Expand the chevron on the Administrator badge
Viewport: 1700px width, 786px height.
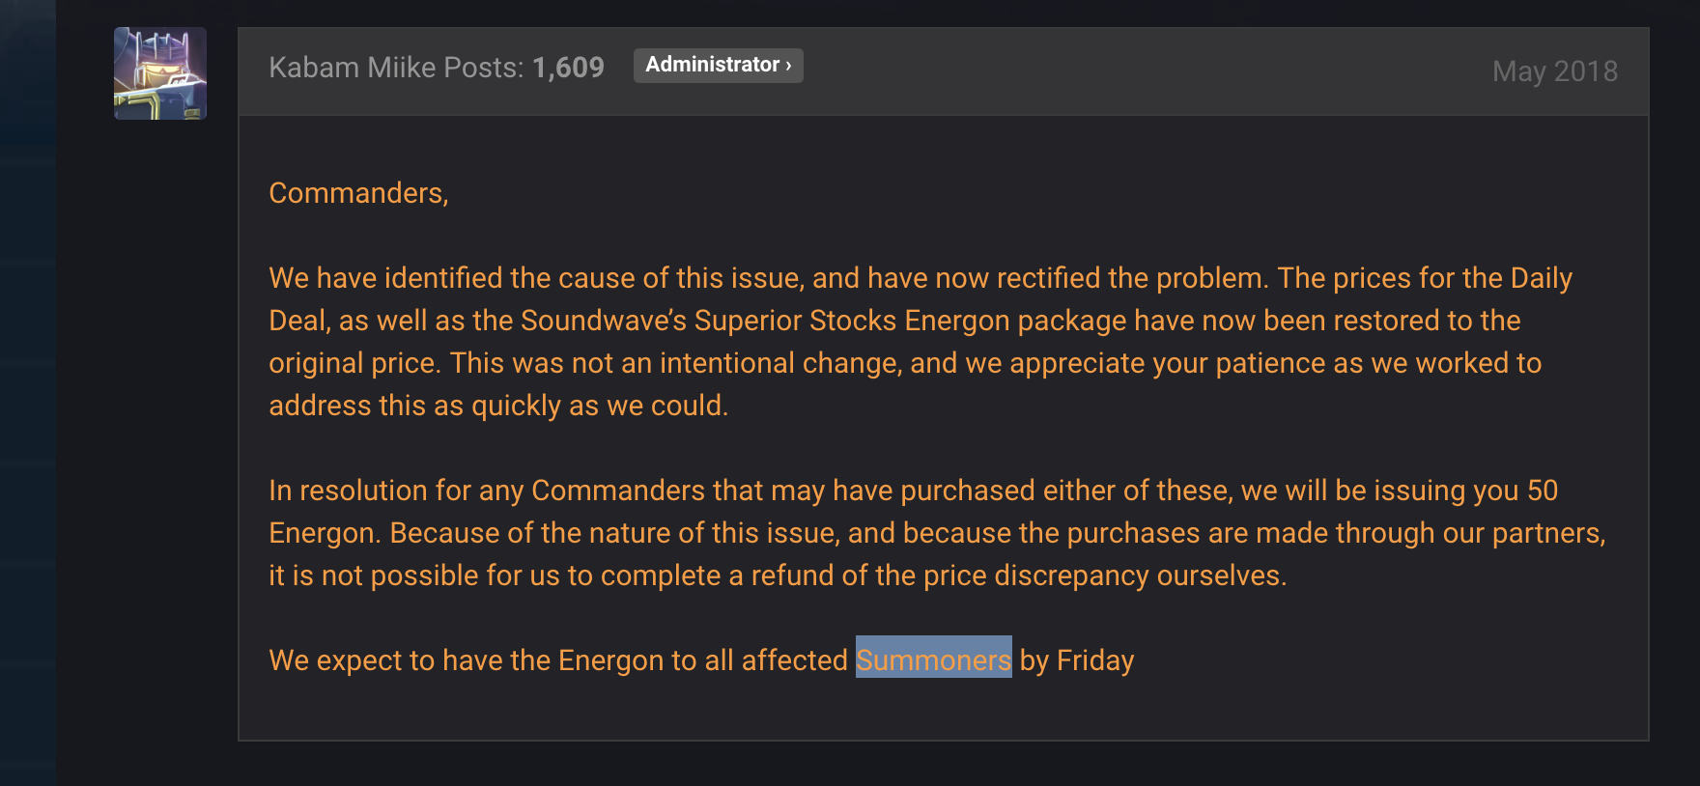[788, 65]
